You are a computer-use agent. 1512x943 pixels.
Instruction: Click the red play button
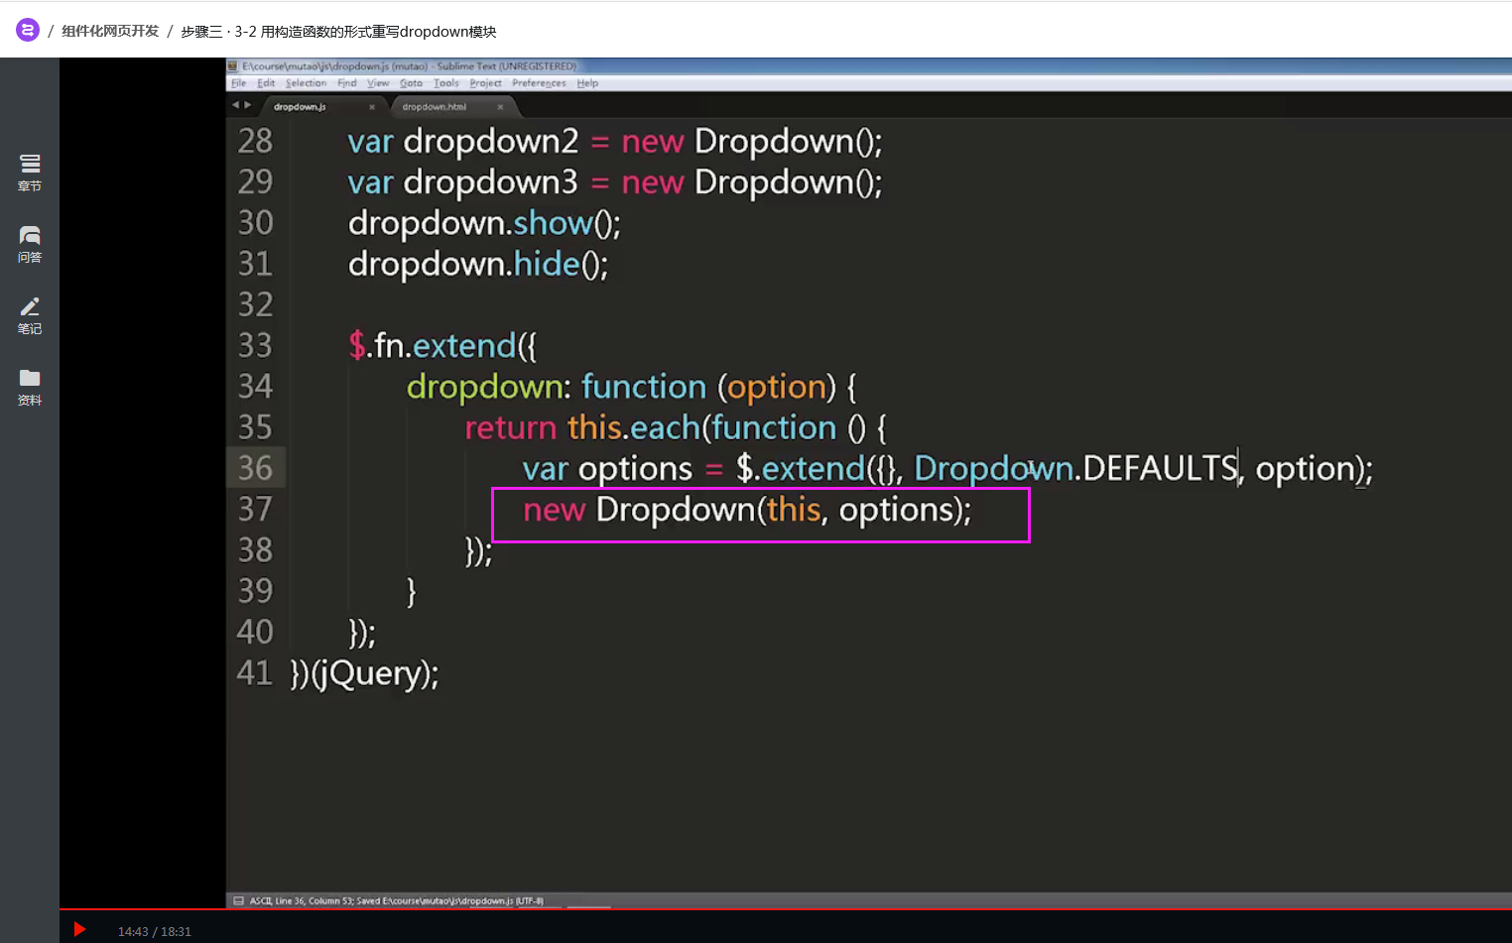tap(79, 929)
